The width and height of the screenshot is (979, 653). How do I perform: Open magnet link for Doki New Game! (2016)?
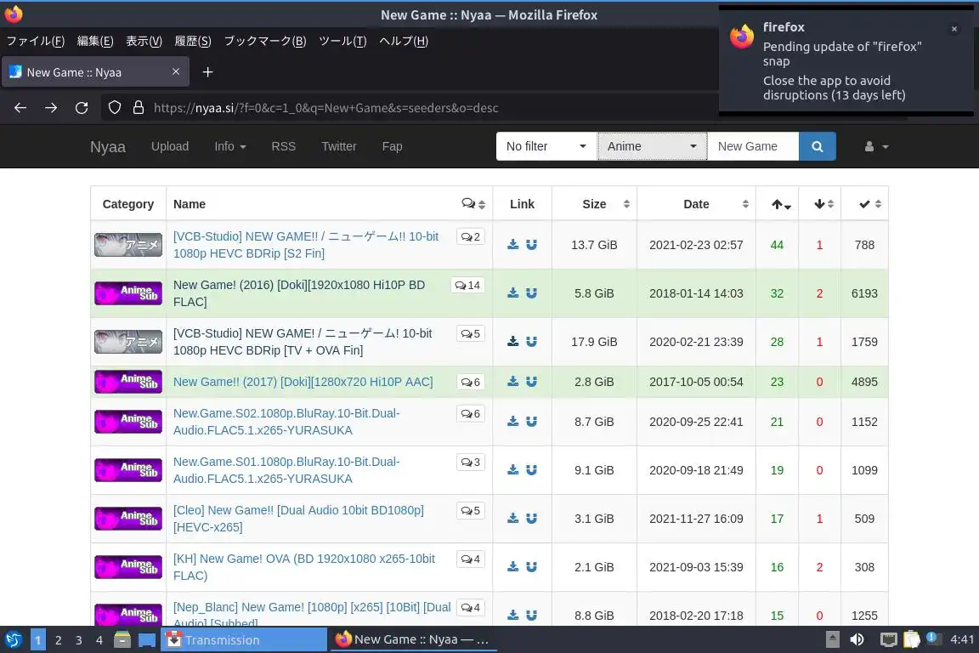tap(531, 292)
